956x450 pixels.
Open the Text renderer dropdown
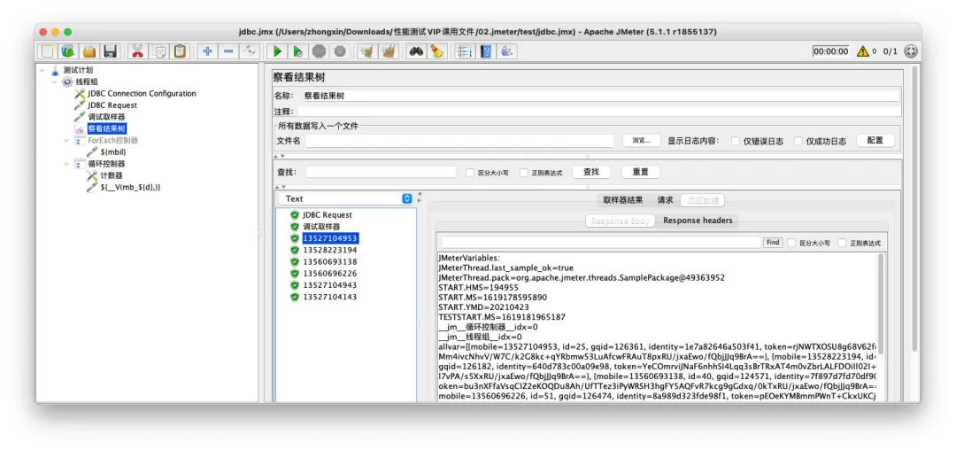[346, 198]
